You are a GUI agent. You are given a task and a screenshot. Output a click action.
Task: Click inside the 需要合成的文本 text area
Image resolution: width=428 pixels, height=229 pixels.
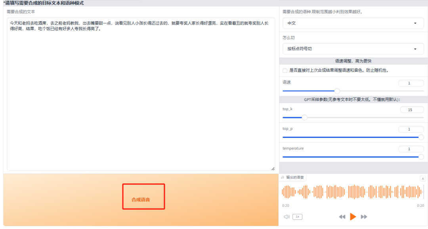[141, 94]
